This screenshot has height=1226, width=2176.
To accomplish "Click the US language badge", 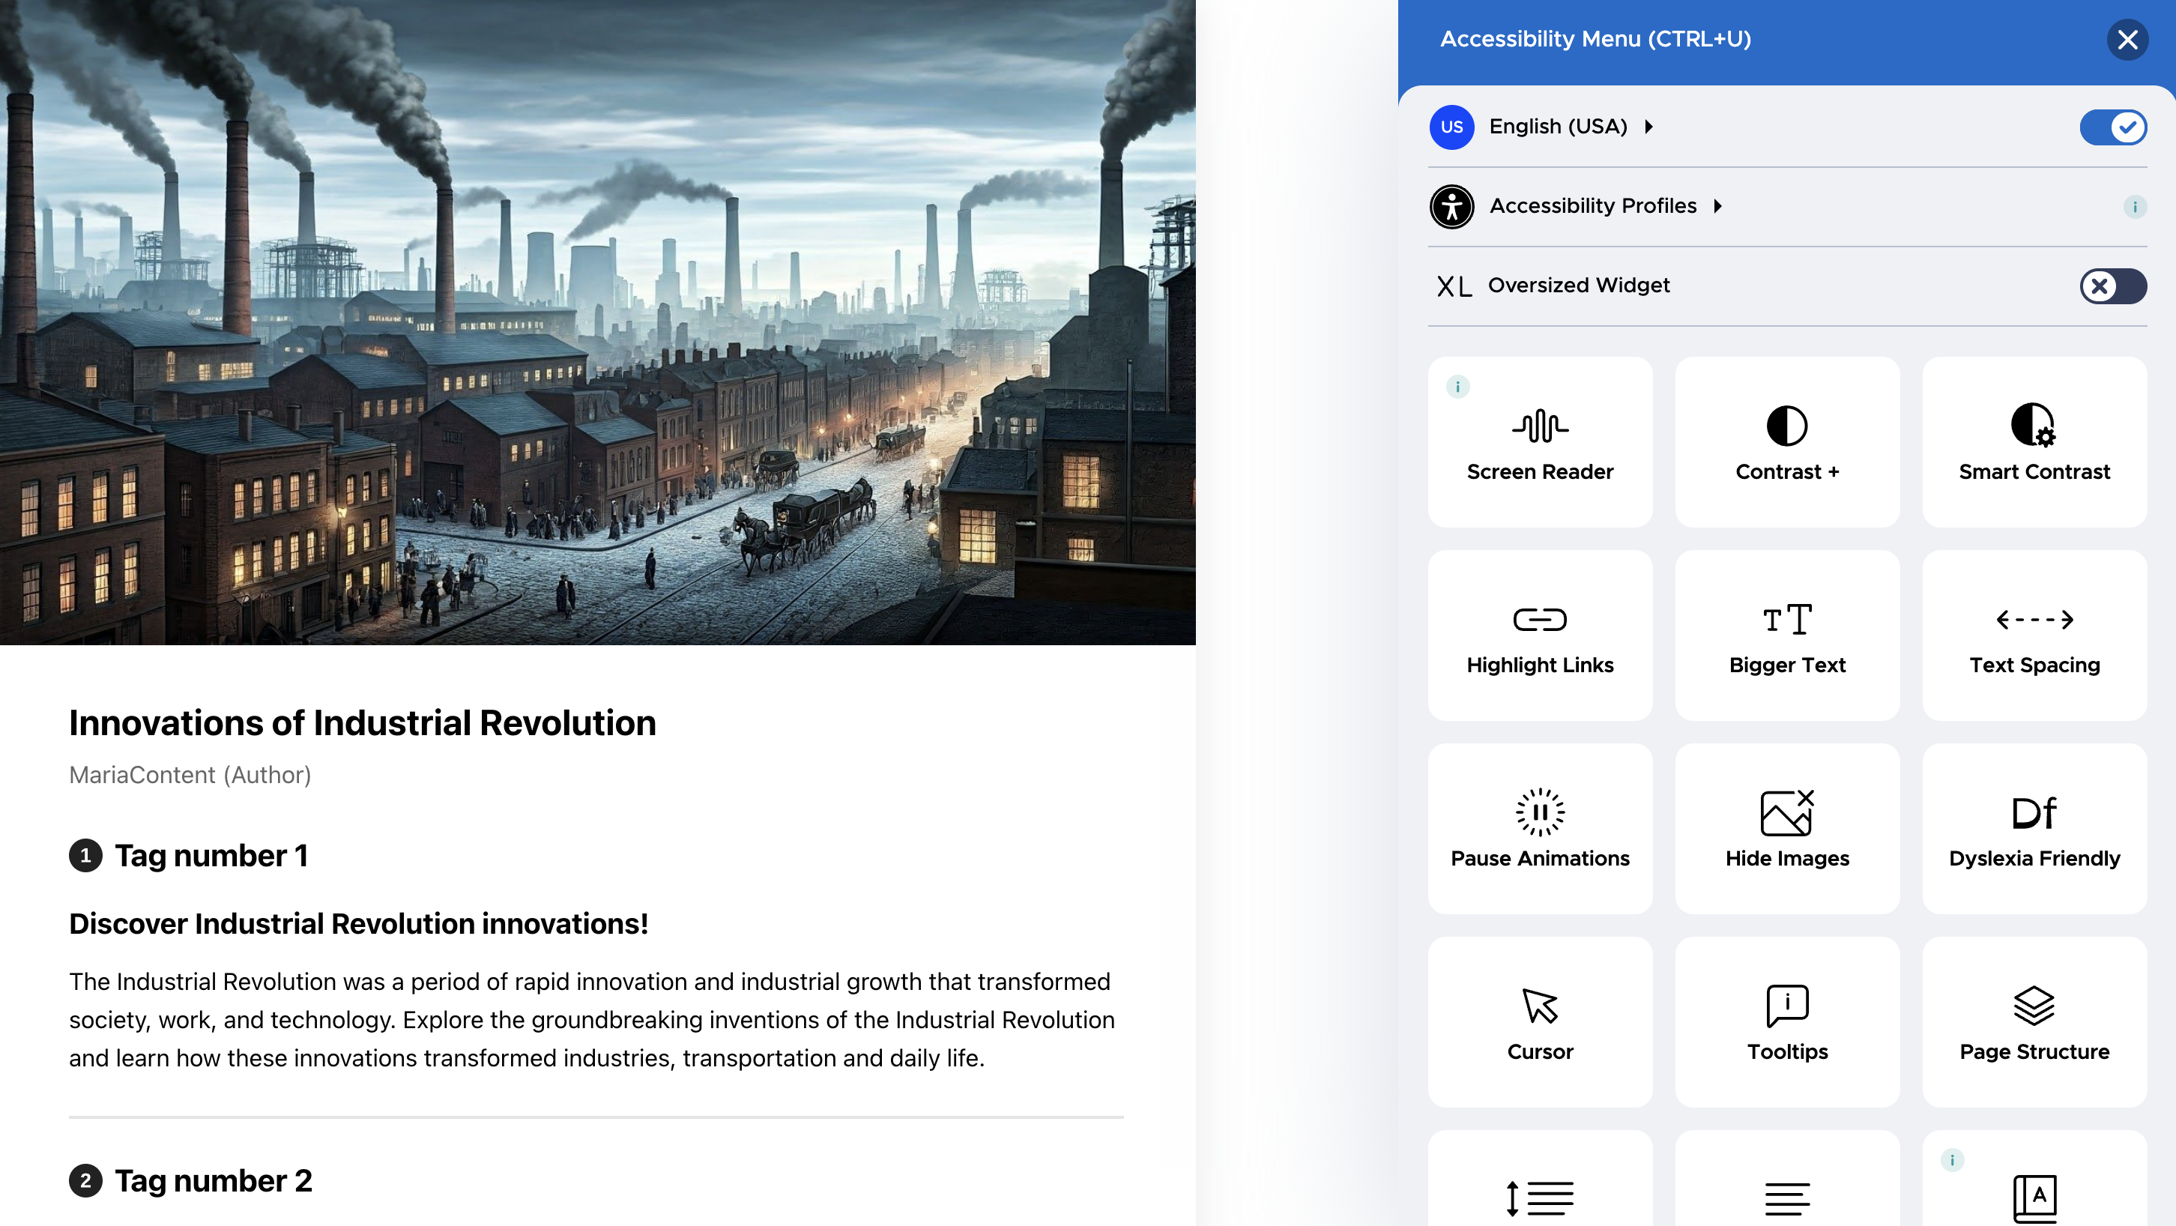I will click(x=1451, y=127).
